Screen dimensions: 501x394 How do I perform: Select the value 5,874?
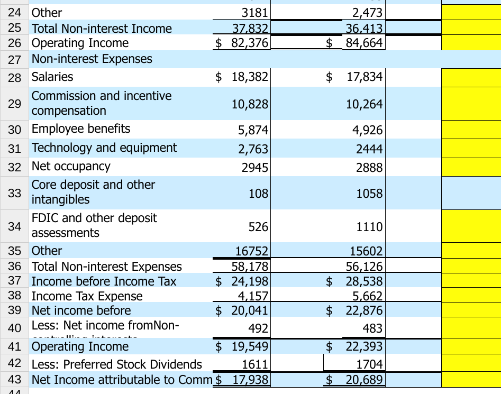tap(253, 130)
